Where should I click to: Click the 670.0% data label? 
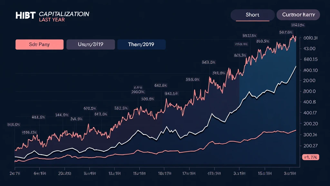pyautogui.click(x=91, y=108)
